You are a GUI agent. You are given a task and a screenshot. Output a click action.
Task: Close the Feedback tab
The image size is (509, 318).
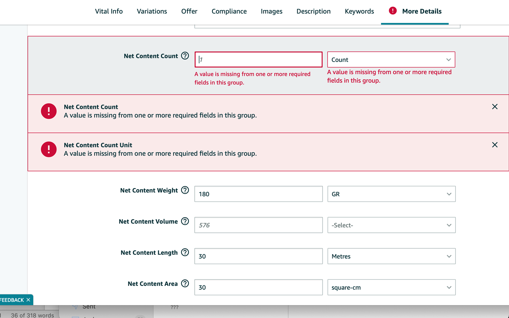point(28,300)
